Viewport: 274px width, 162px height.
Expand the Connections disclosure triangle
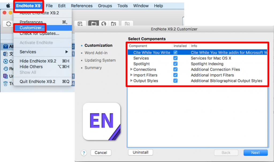[x=131, y=69]
